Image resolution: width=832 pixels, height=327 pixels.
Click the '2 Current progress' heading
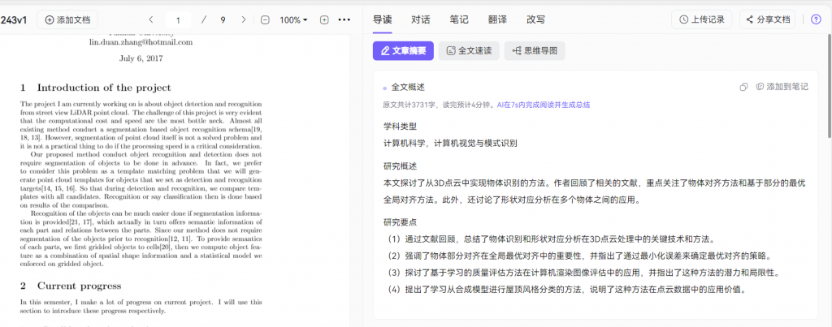[x=71, y=286]
